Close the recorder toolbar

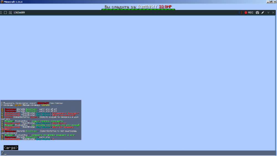coord(273,12)
